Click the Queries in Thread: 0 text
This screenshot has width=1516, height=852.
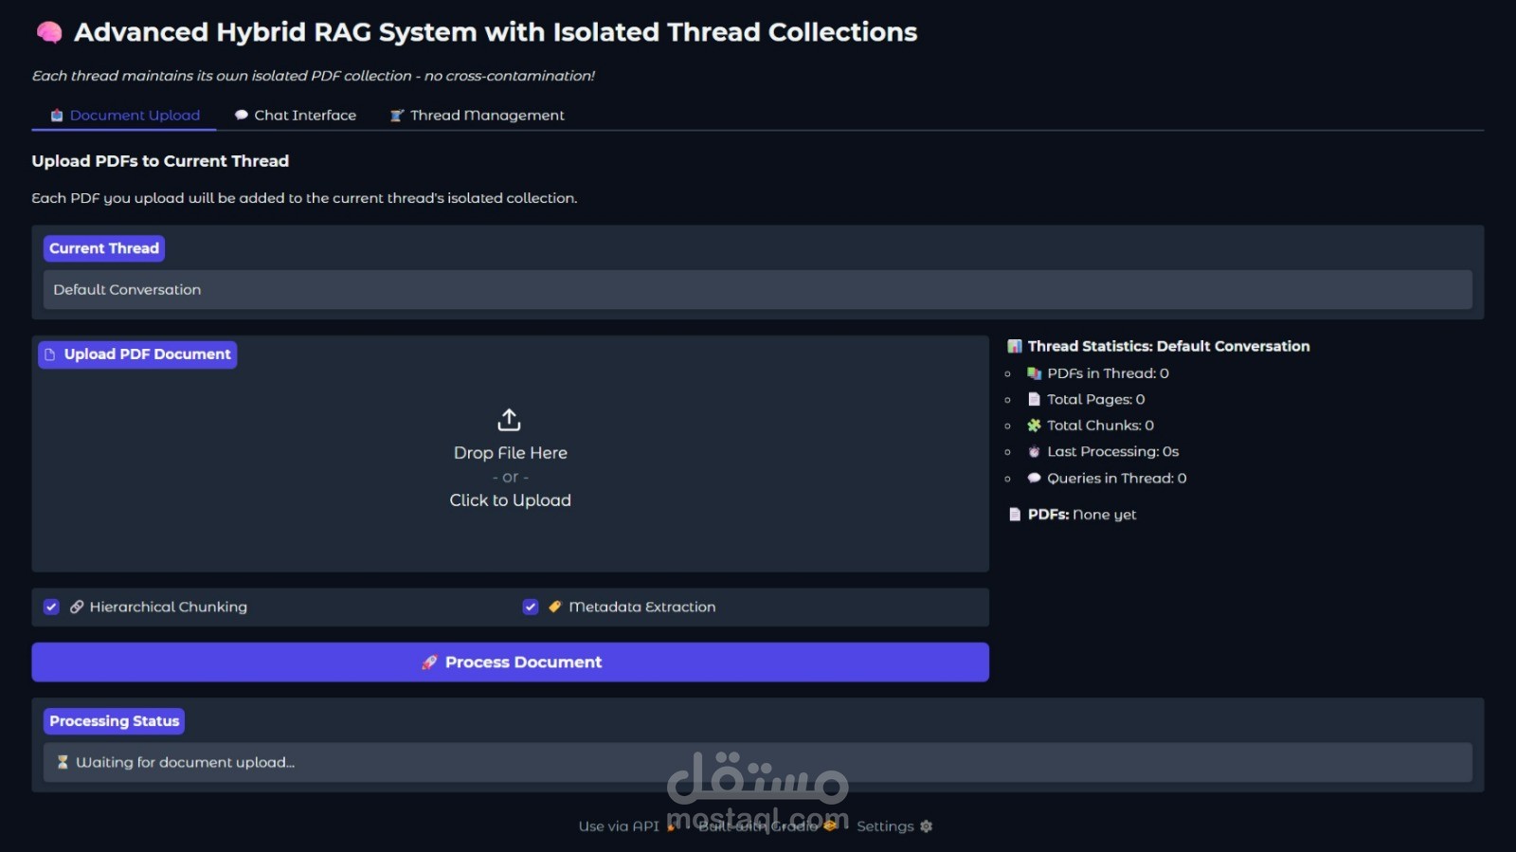click(1116, 479)
